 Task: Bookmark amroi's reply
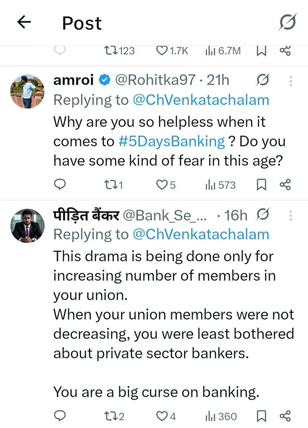[x=261, y=185]
